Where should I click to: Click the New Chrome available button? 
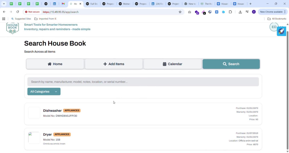click(x=273, y=12)
